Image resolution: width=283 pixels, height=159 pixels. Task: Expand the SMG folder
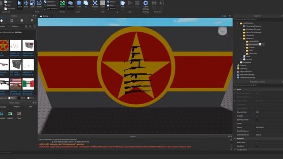(x=244, y=50)
